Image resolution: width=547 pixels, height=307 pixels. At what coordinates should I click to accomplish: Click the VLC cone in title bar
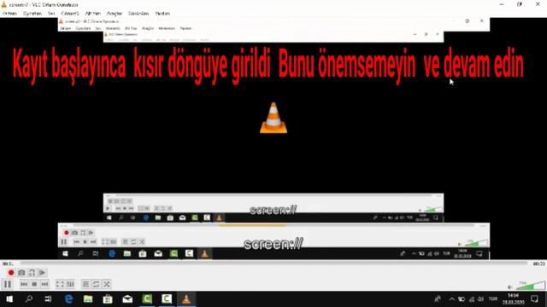tap(4, 4)
